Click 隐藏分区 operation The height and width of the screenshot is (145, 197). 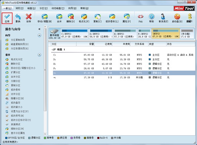click(17, 98)
